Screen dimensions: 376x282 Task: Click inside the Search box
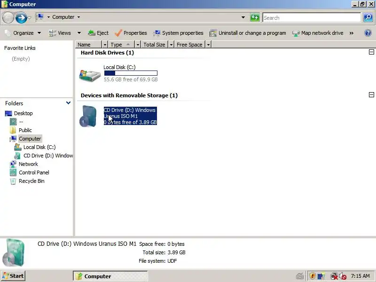(312, 17)
